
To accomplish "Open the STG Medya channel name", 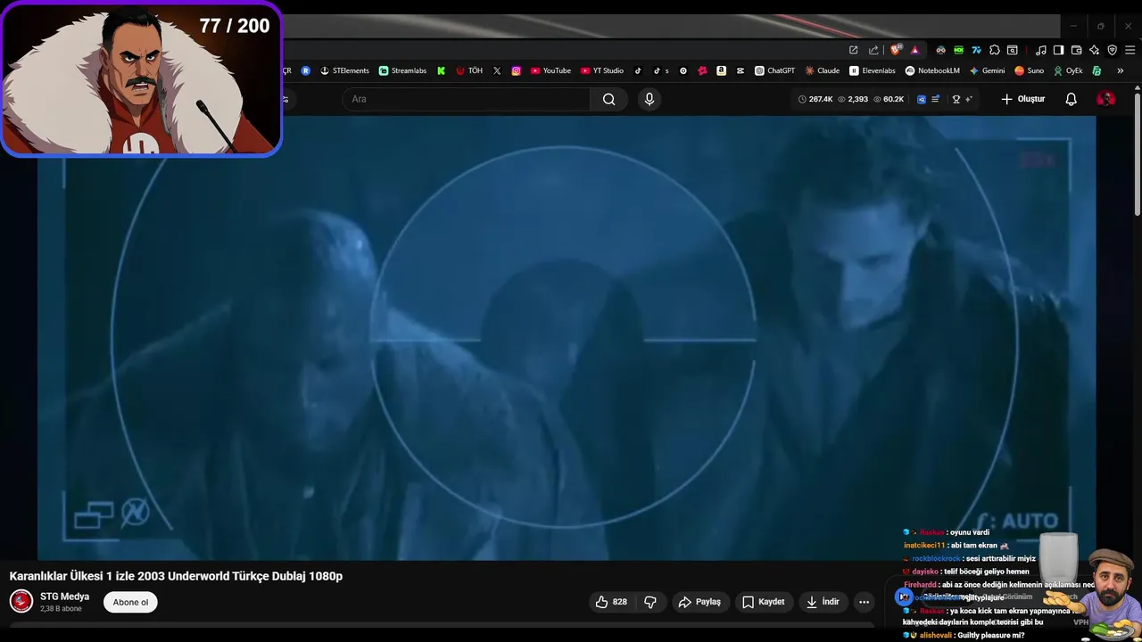I will (64, 597).
